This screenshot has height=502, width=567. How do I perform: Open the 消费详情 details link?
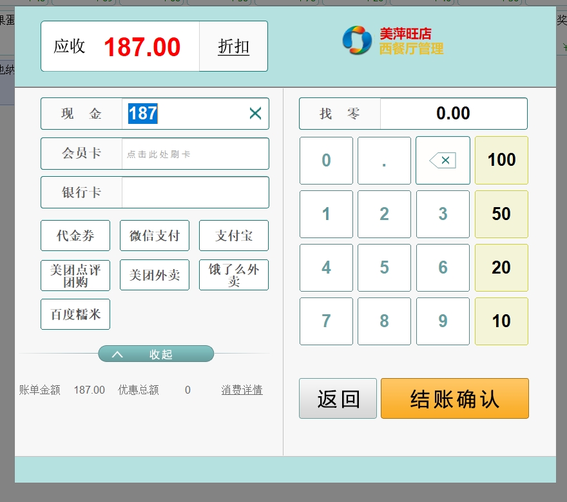(x=242, y=390)
